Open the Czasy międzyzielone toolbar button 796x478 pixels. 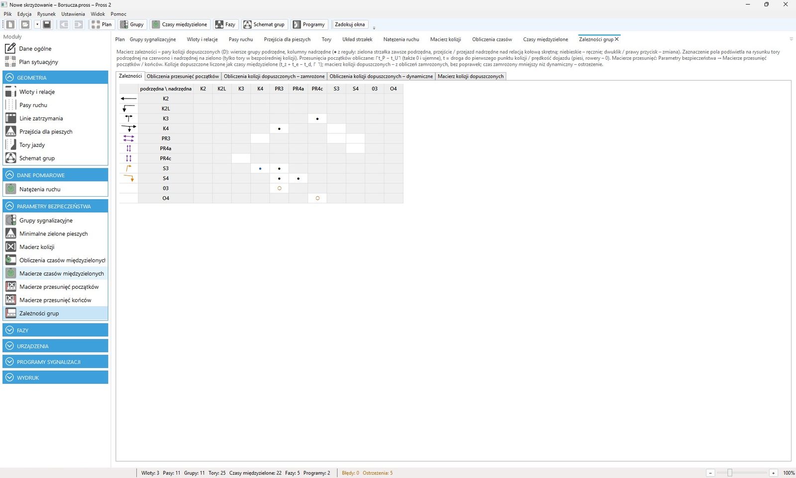(x=180, y=24)
